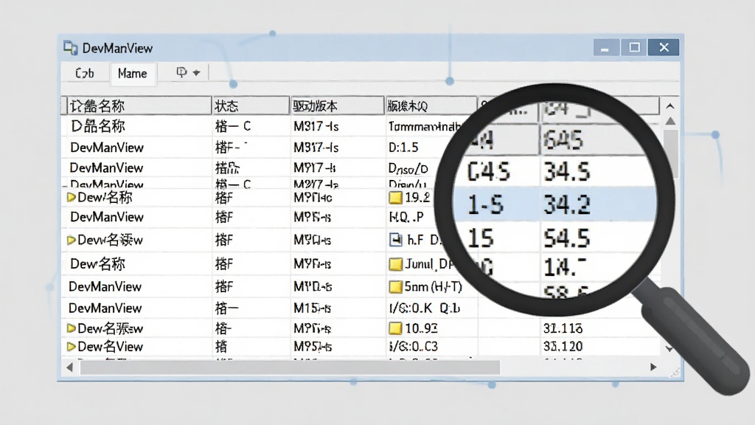Maximize the DevManView window
Screen dimensions: 755x425
(634, 47)
